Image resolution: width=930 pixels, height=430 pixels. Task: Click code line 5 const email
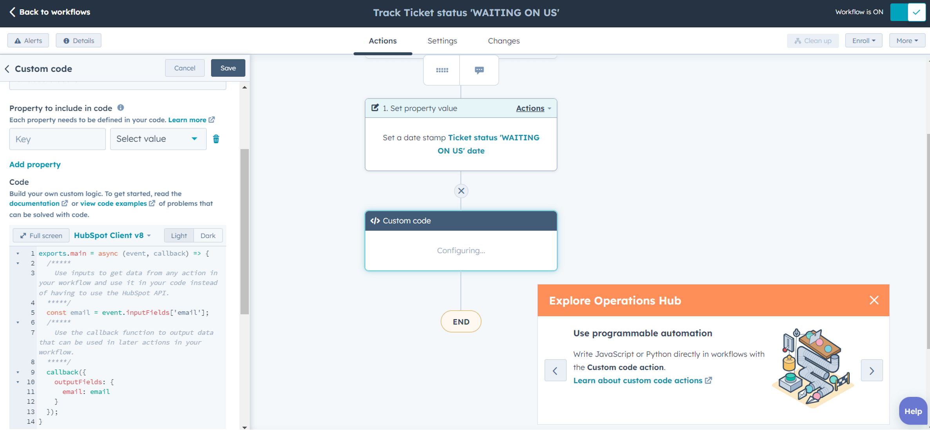[x=128, y=313]
